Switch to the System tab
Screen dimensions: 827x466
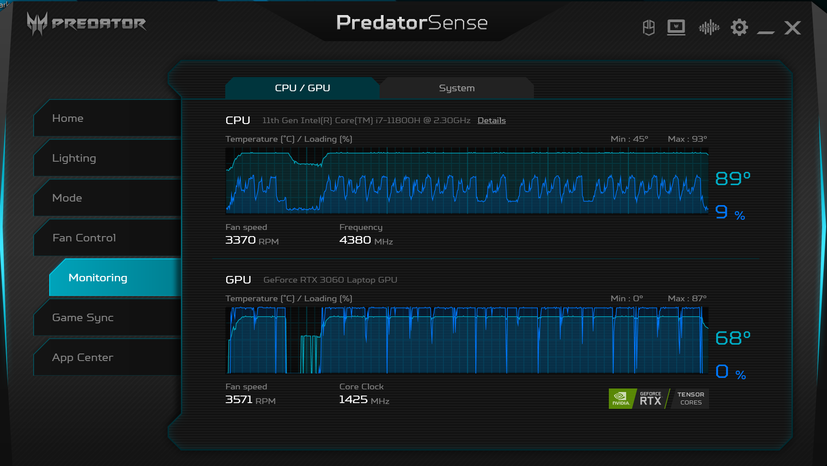point(457,88)
